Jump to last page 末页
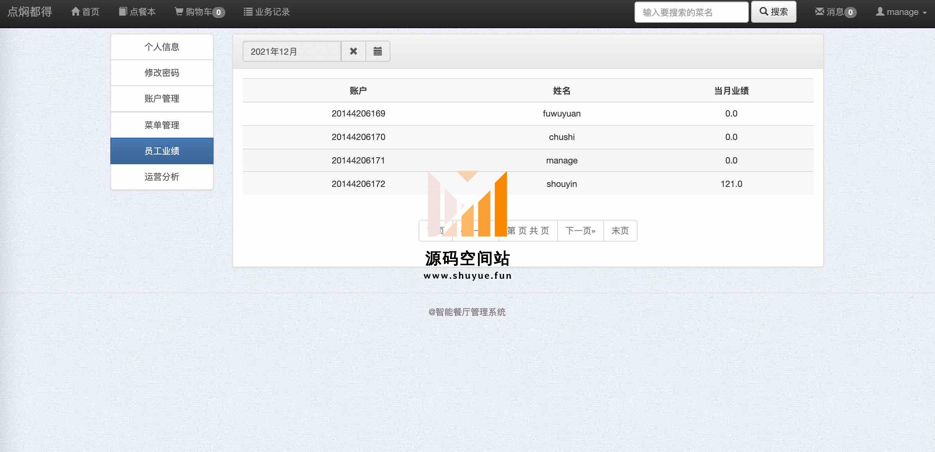This screenshot has width=935, height=452. coord(620,231)
